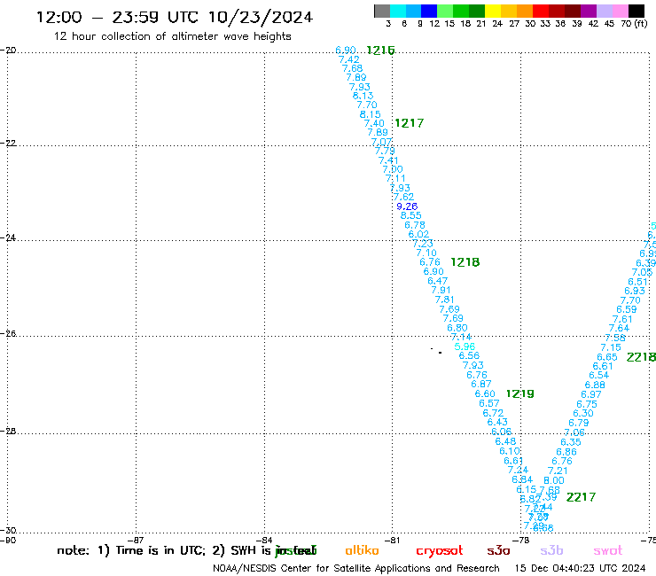Click the wave height value '8.00'
This screenshot has width=656, height=576.
[x=554, y=480]
